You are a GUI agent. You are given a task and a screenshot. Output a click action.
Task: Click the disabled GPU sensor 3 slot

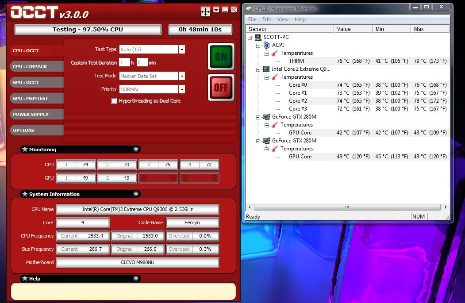(x=158, y=178)
